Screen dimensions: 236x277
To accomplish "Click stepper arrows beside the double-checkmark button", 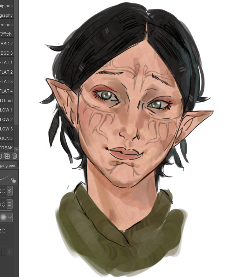I will 3,191.
